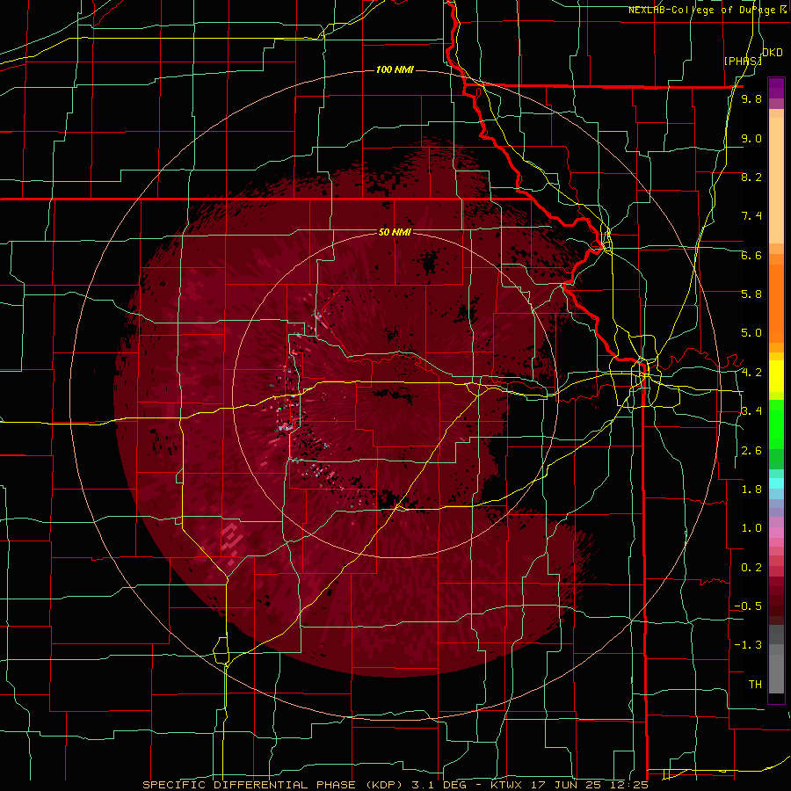Click the 5.8 value on the color scale

point(751,294)
